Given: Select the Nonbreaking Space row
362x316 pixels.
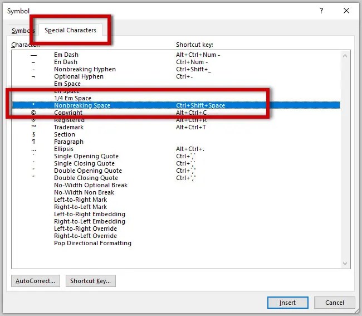Looking at the screenshot, I should tap(176, 105).
